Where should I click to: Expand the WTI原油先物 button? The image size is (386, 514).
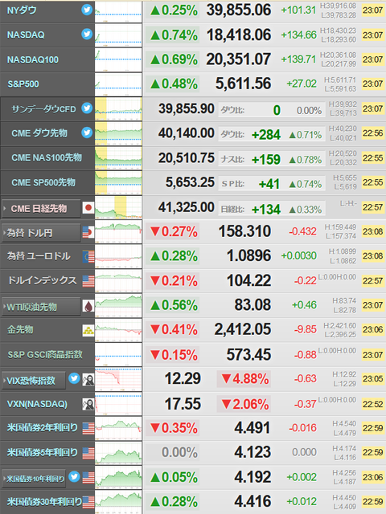41,307
